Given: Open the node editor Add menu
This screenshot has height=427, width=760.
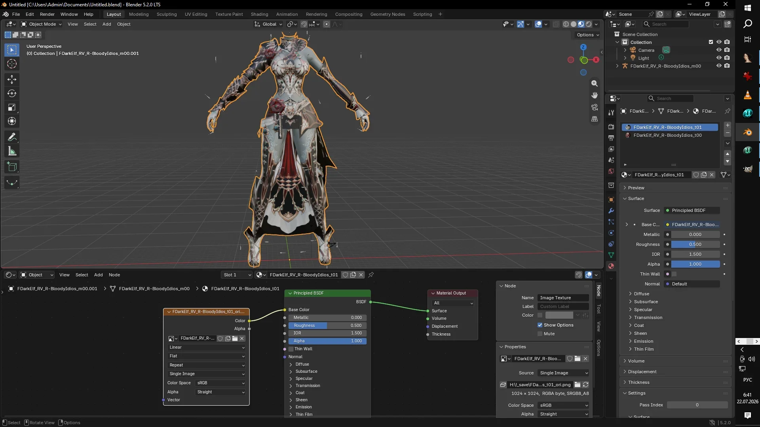Looking at the screenshot, I should 98,275.
